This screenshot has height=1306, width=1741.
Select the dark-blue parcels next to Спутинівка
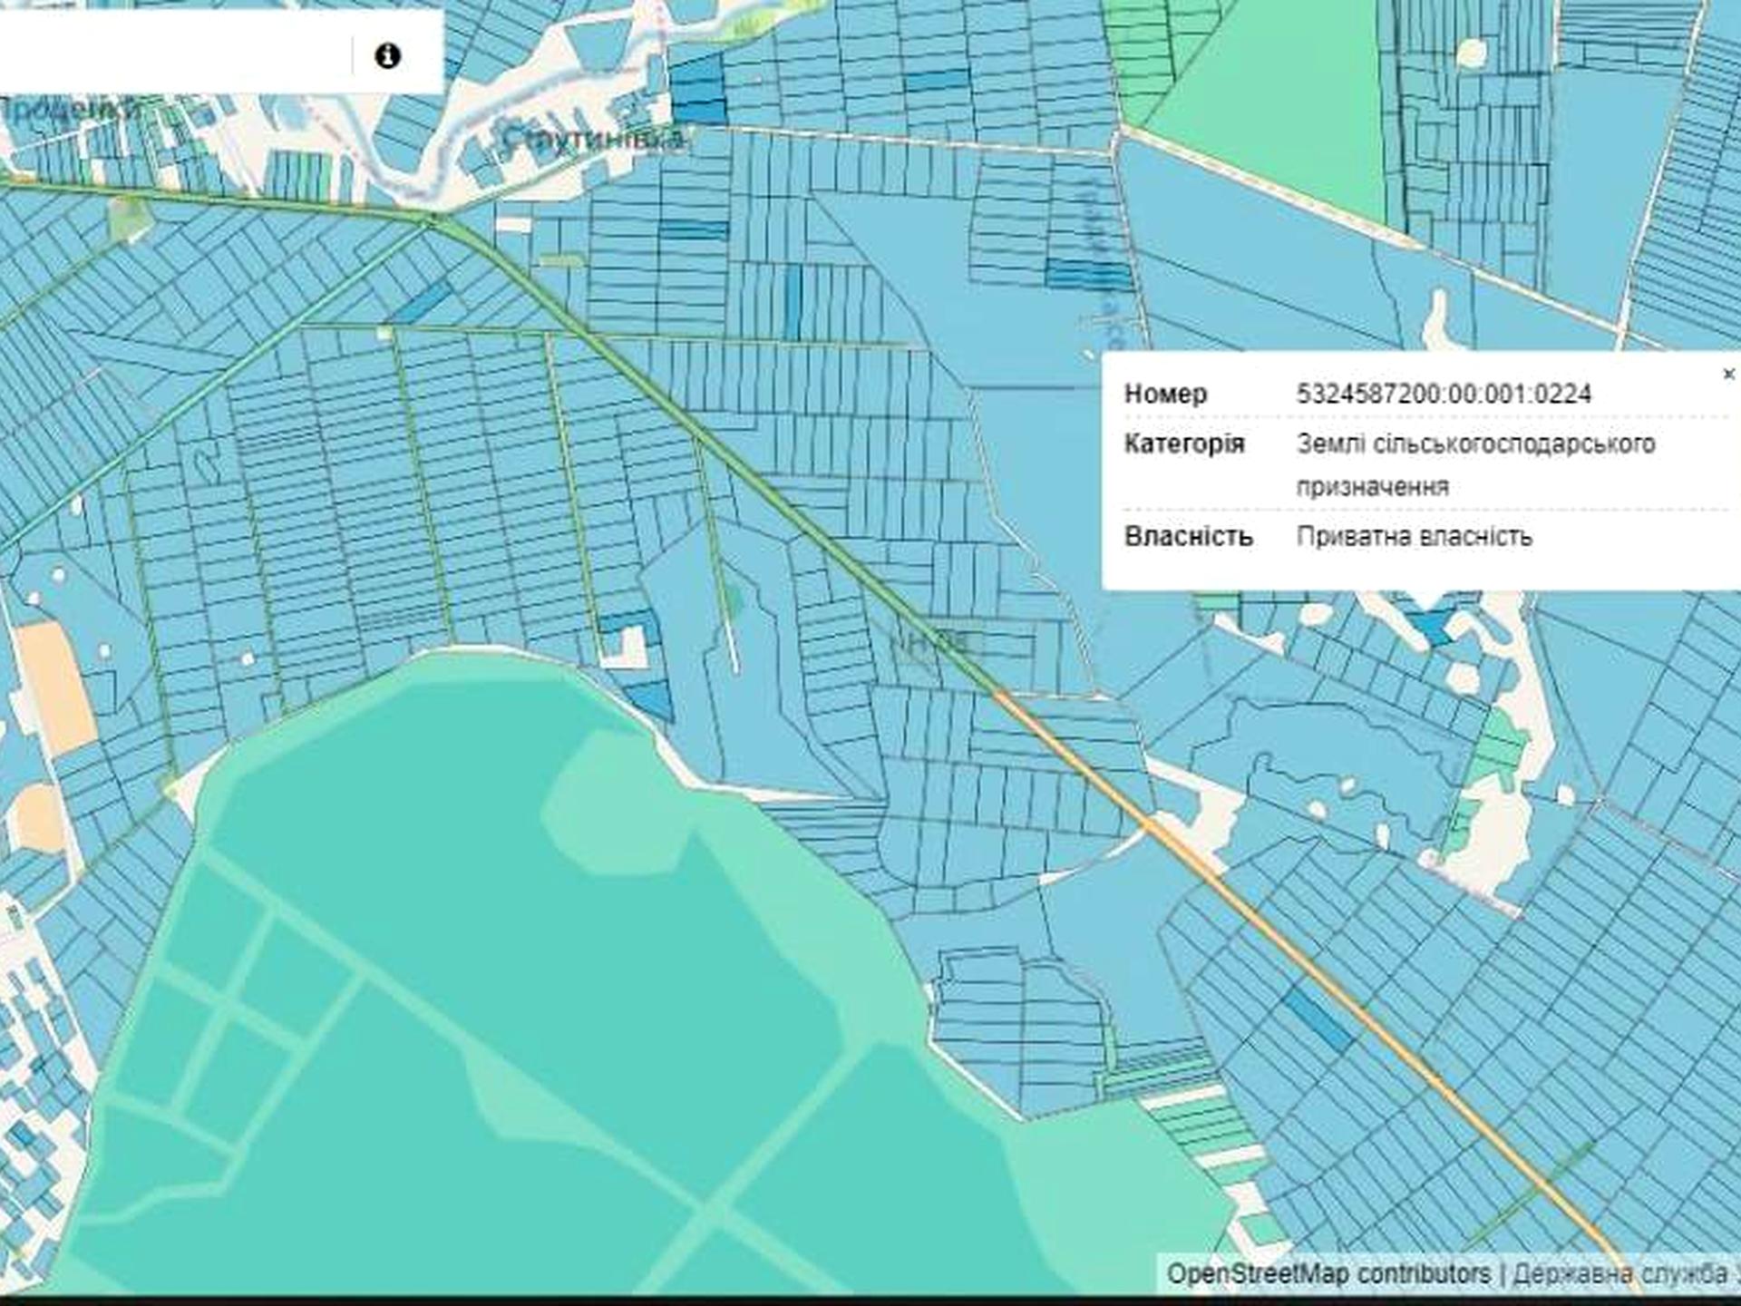[698, 87]
